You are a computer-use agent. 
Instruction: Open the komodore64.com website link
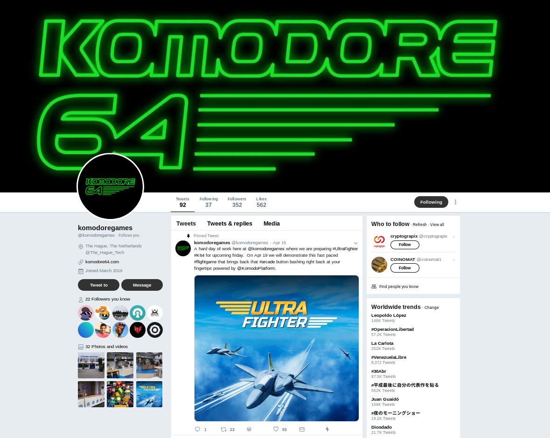(102, 262)
